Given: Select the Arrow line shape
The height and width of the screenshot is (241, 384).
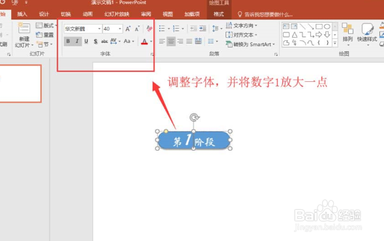Looking at the screenshot, I should pyautogui.click(x=311, y=27).
